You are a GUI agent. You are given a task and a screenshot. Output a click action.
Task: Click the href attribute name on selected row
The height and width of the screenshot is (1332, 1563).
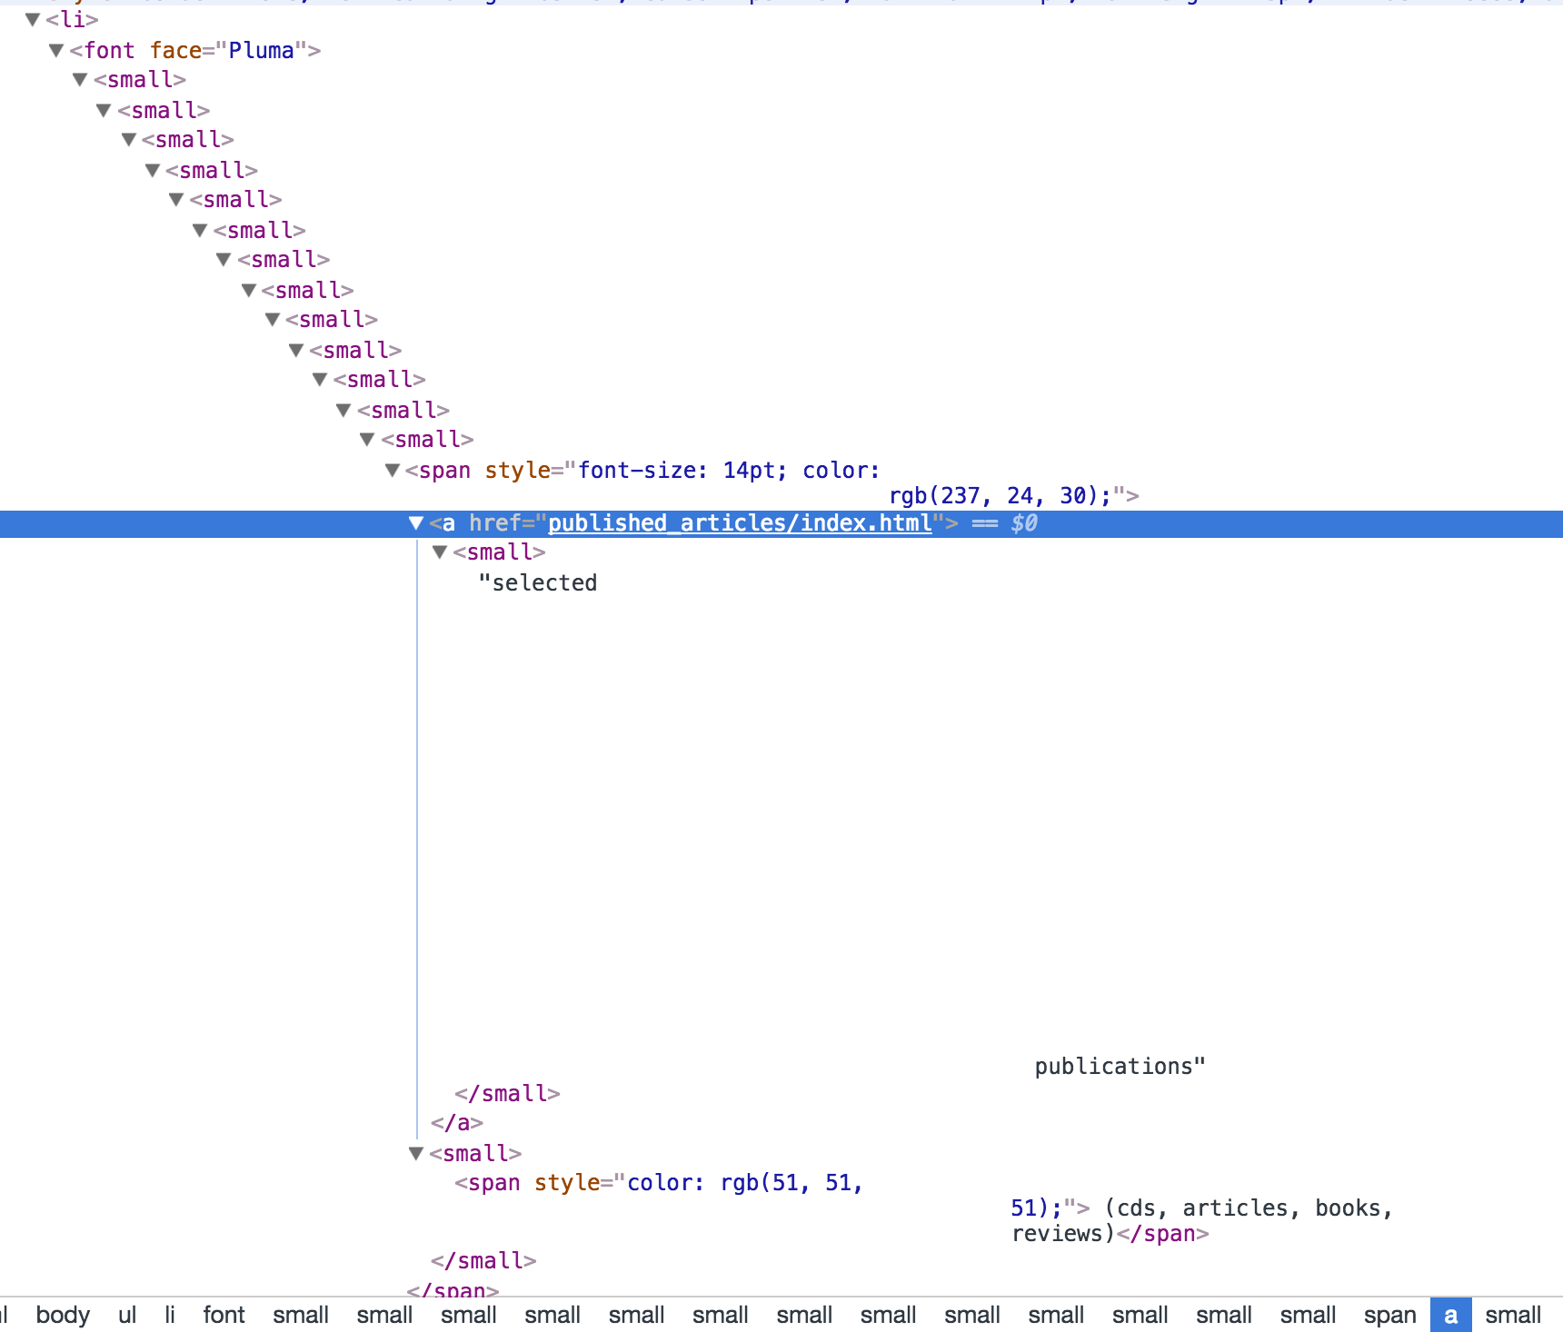click(x=495, y=523)
